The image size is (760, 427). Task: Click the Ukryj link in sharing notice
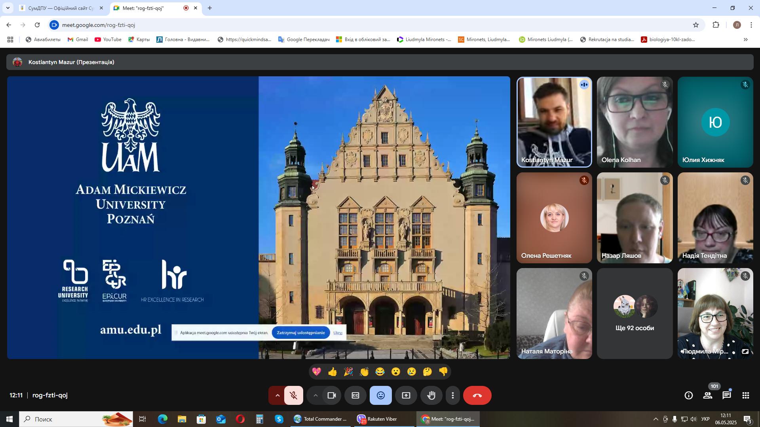point(338,333)
